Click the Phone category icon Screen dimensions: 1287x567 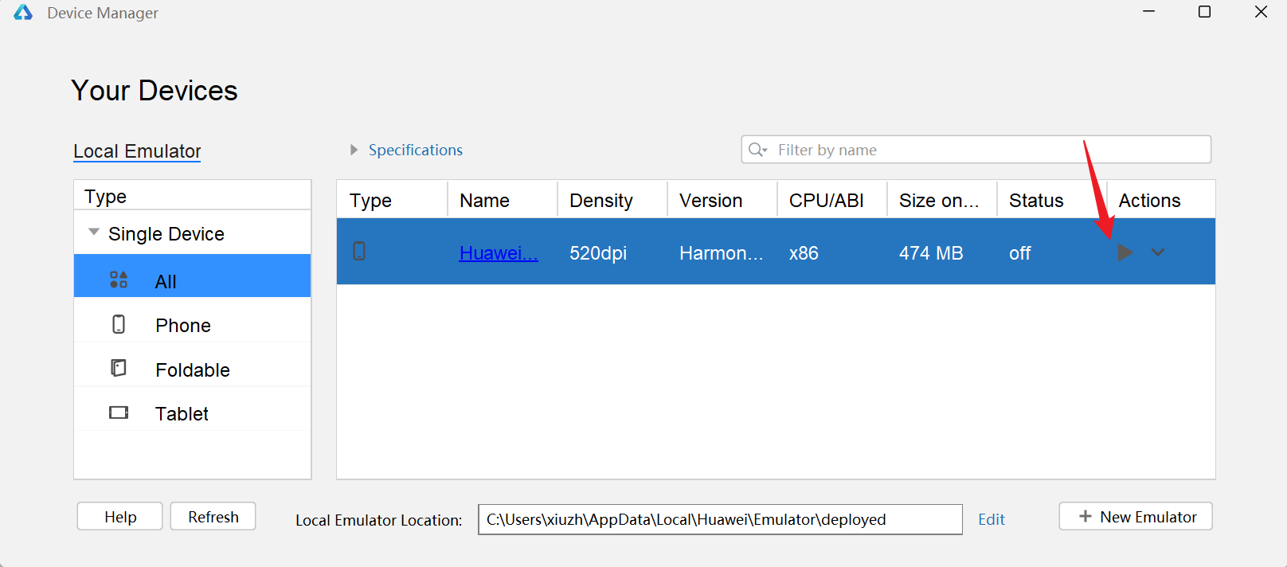click(119, 324)
